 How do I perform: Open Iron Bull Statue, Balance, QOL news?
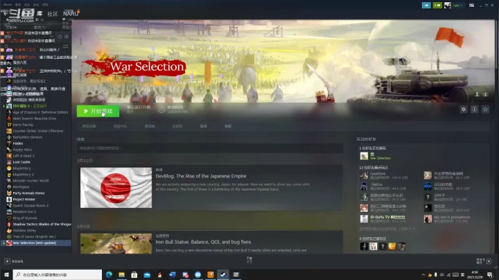203,242
